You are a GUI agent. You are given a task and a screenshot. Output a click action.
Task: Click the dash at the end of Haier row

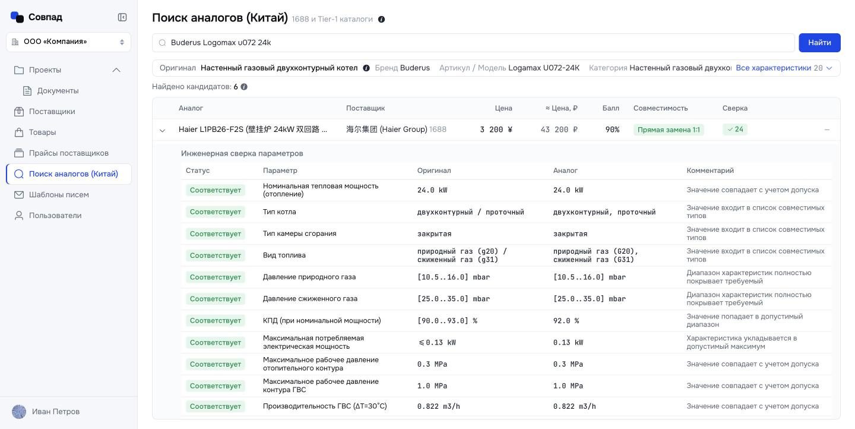[826, 130]
